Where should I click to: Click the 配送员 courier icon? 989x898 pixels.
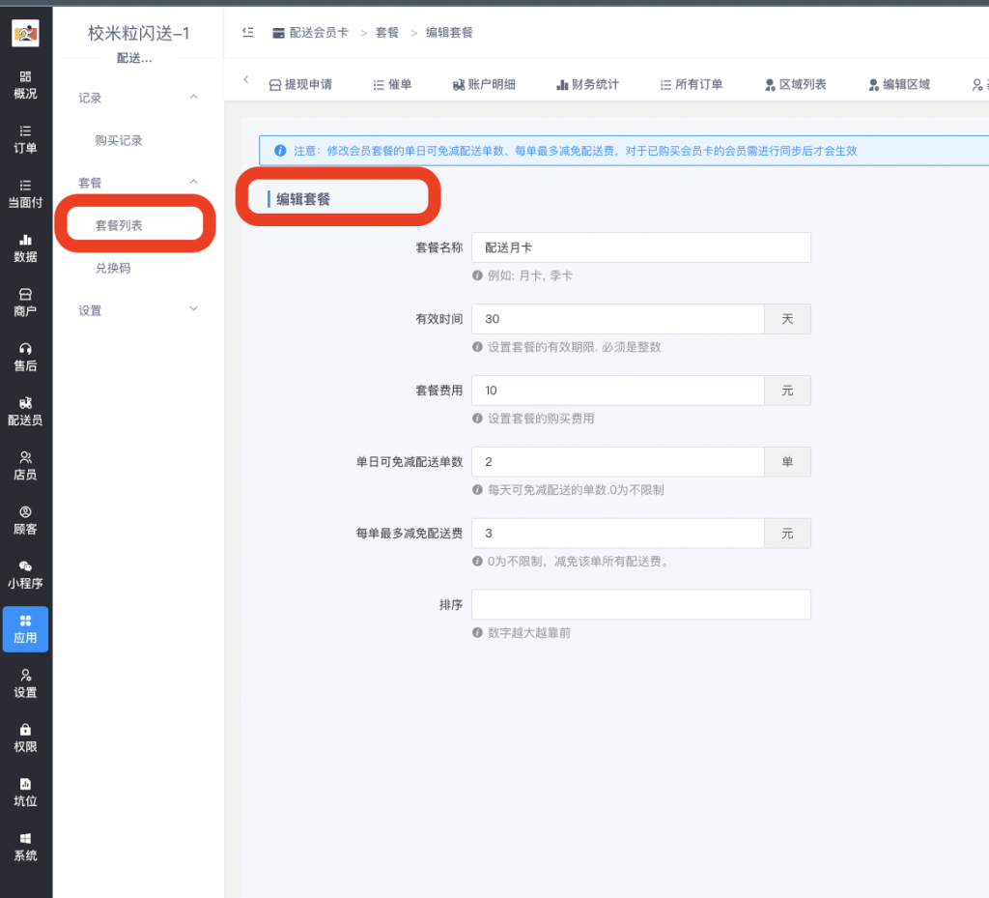point(24,412)
